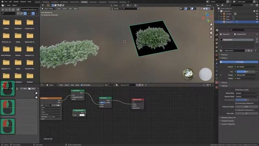Open the Render menu
Screen dimensions: 259x146
[x=16, y=2]
